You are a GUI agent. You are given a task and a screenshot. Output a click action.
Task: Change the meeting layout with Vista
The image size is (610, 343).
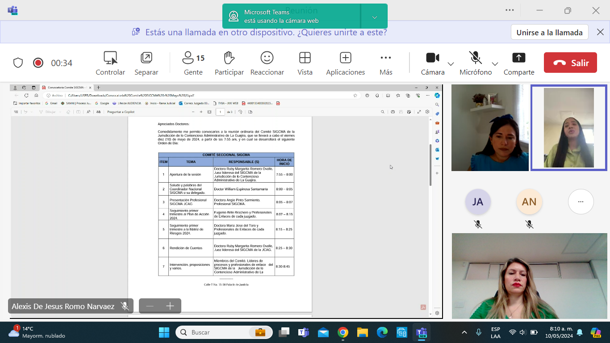click(305, 63)
